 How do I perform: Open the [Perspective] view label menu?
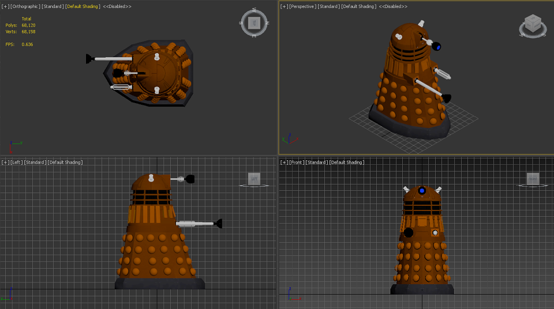303,6
